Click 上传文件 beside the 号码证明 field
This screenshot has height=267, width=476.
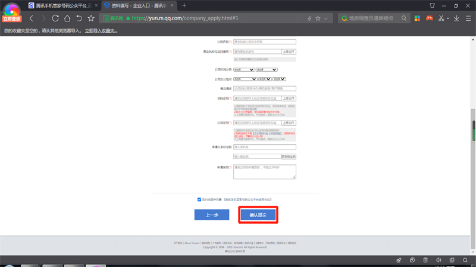[289, 98]
